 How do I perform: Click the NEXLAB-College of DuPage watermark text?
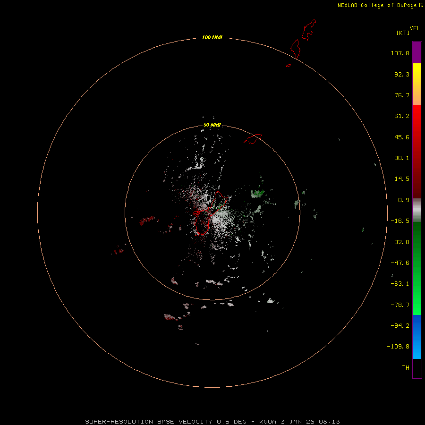pos(380,5)
